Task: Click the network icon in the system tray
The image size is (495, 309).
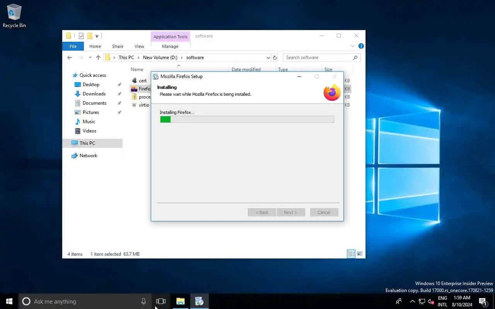Action: tap(422, 301)
